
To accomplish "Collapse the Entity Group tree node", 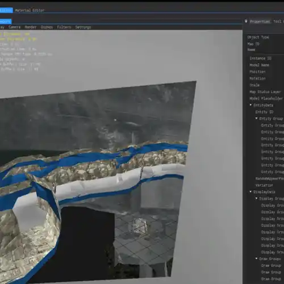I will click(257, 118).
